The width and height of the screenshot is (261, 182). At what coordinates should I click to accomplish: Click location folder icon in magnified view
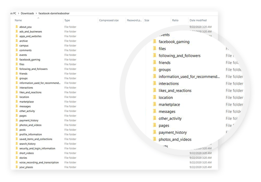[x=154, y=97]
